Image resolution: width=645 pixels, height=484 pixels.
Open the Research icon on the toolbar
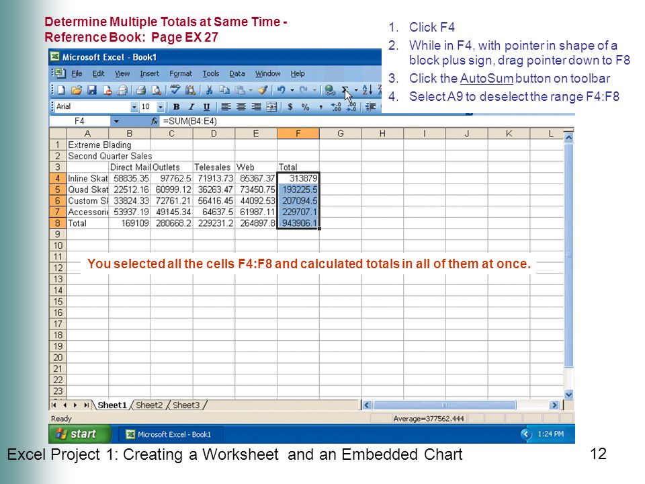click(x=190, y=89)
